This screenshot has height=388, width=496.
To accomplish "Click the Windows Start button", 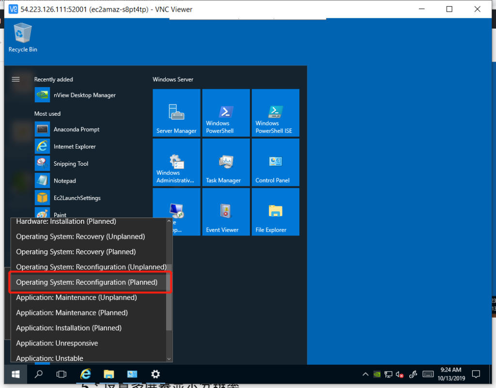I will coord(15,374).
